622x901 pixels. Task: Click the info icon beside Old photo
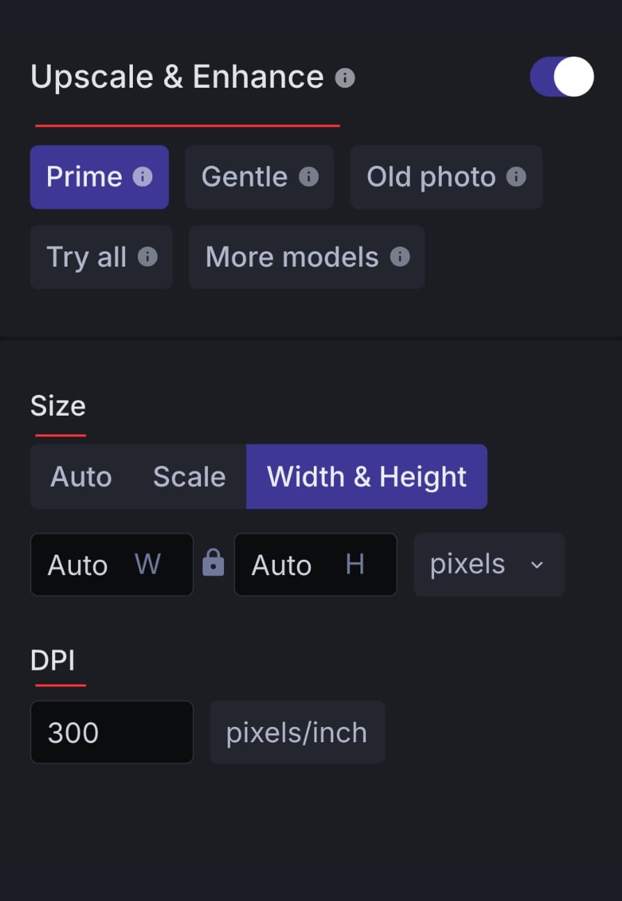pos(516,177)
